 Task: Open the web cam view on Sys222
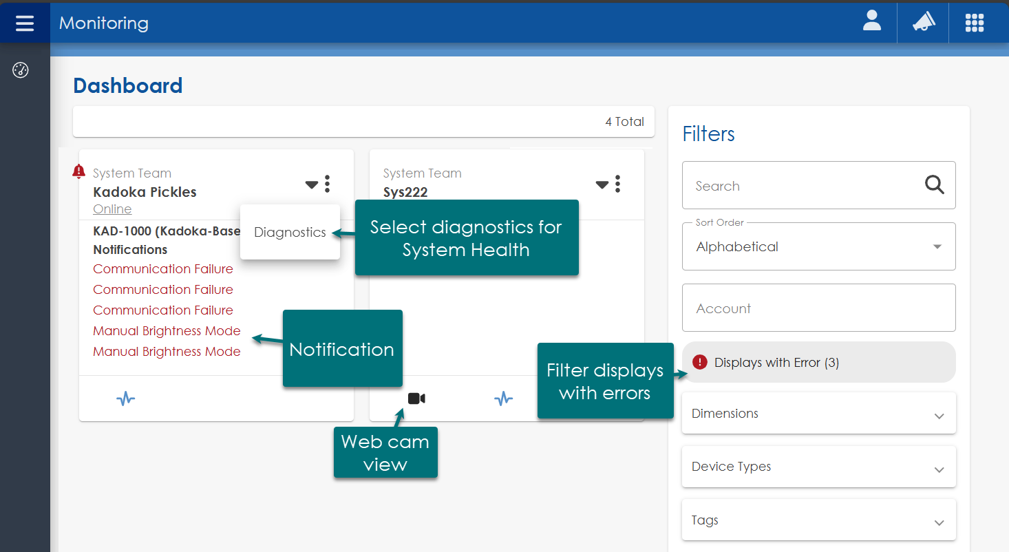click(x=416, y=399)
